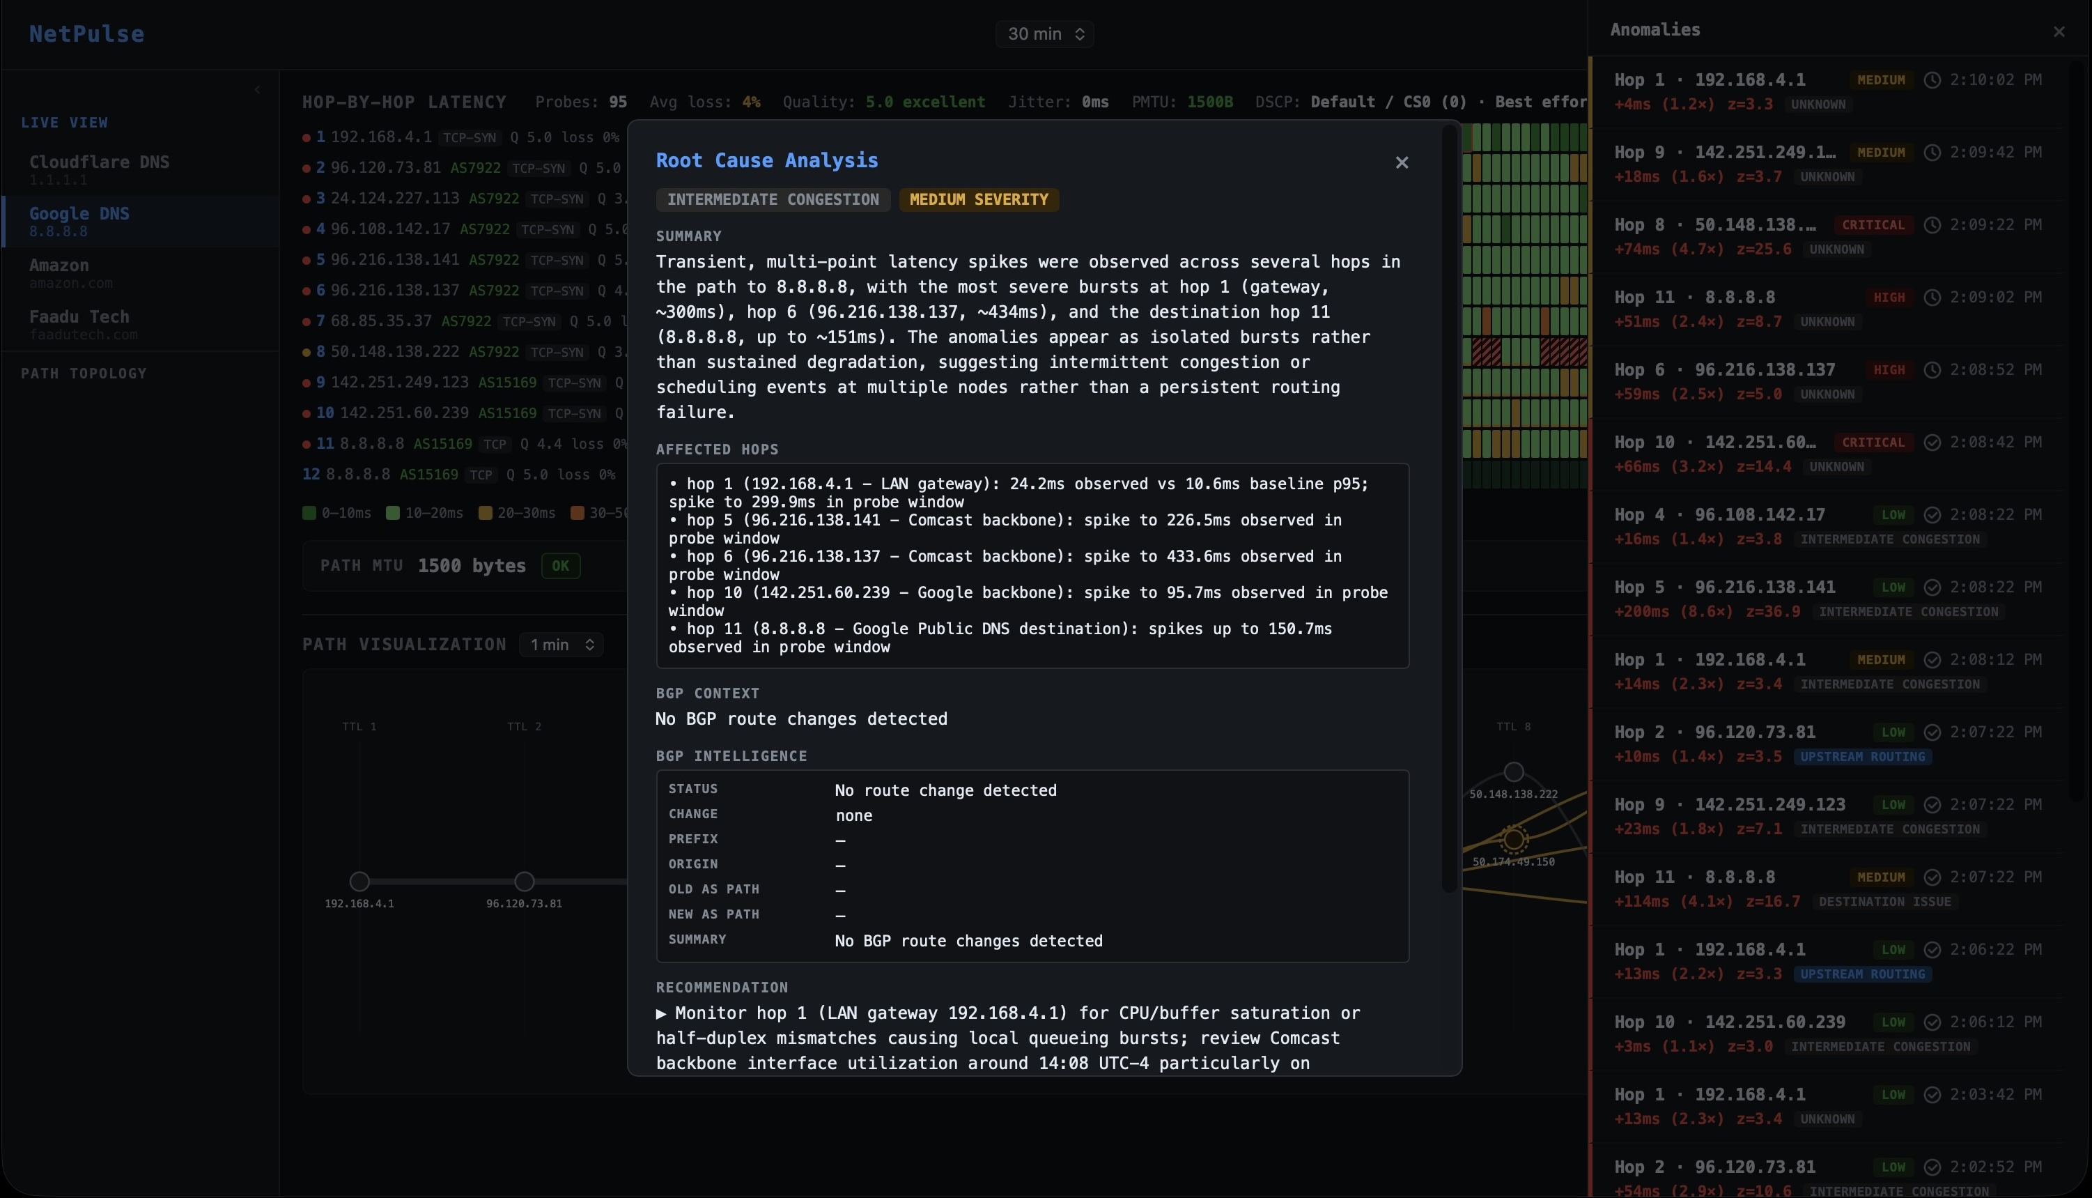Click the UPSTREAM ROUTING tag on Hop 2 anomaly
Viewport: 2092px width, 1198px height.
[1863, 756]
